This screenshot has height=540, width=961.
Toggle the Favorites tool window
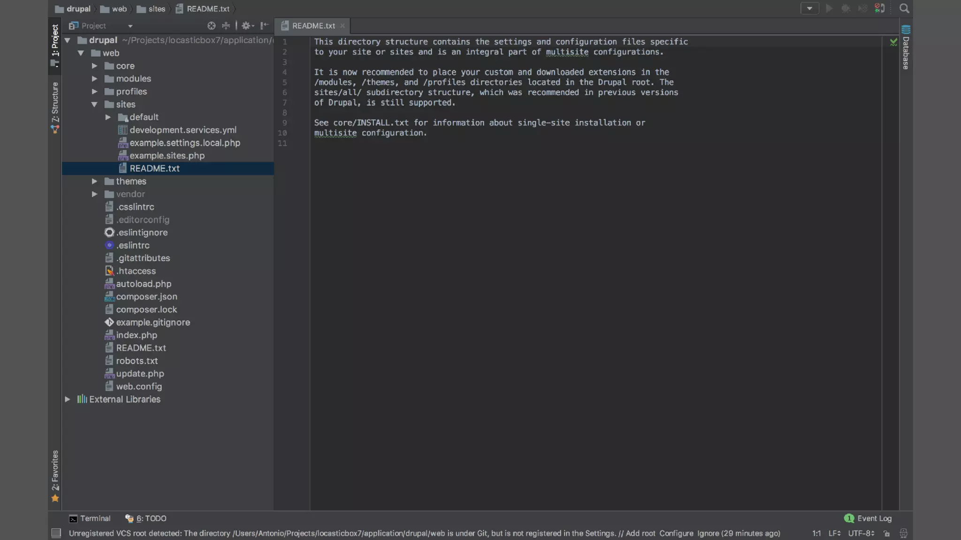click(55, 475)
